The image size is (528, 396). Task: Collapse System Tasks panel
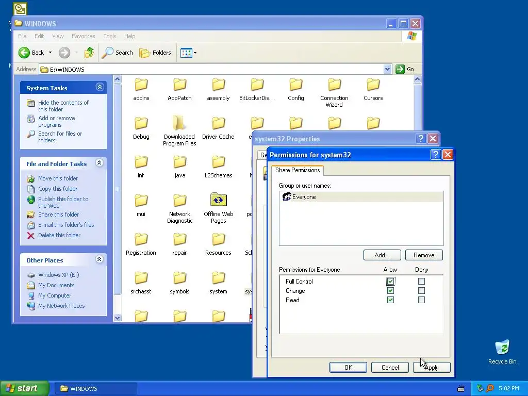[100, 87]
